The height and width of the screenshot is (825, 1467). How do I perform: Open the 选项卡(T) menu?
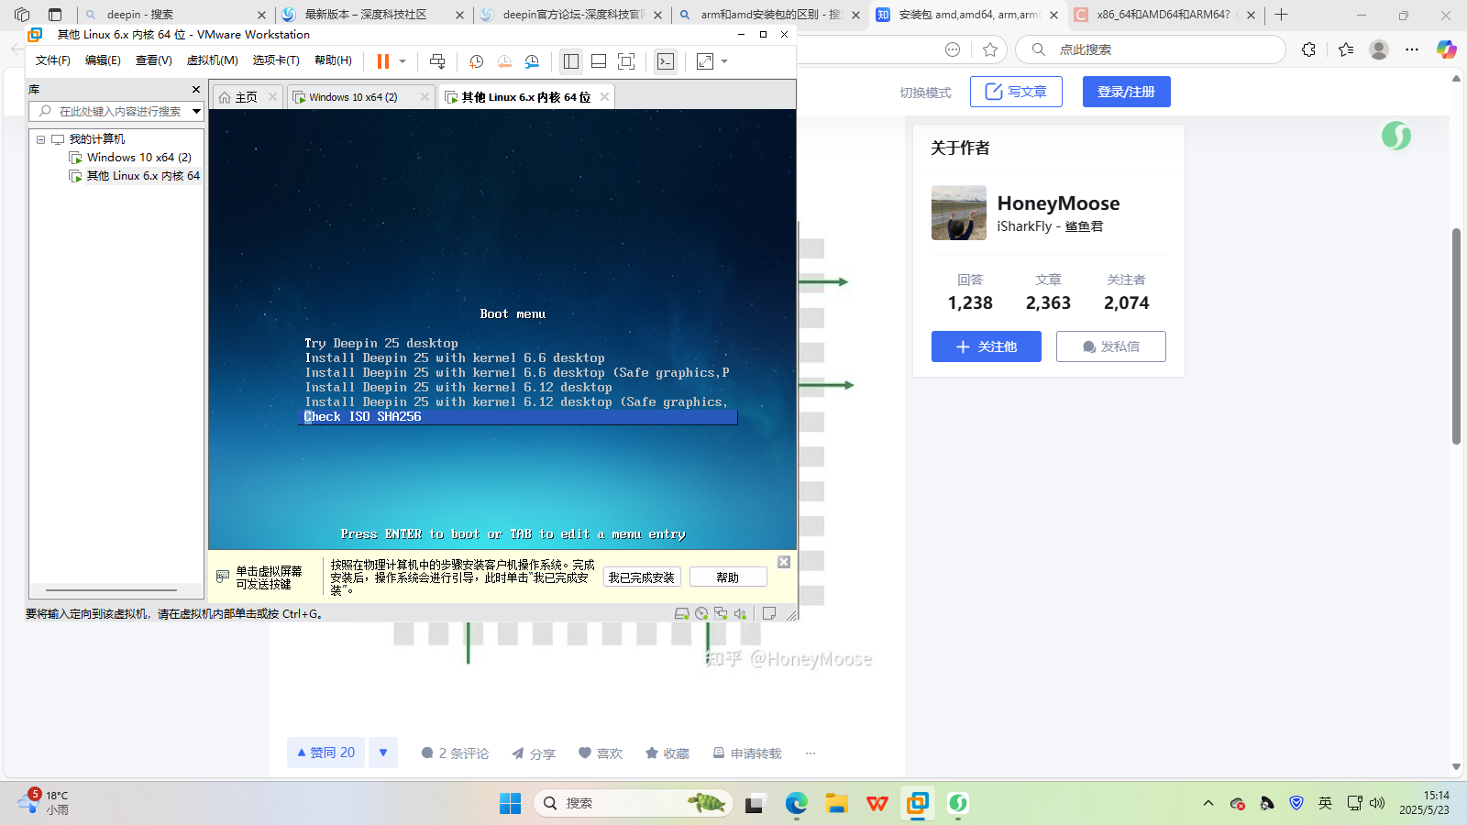(x=276, y=60)
